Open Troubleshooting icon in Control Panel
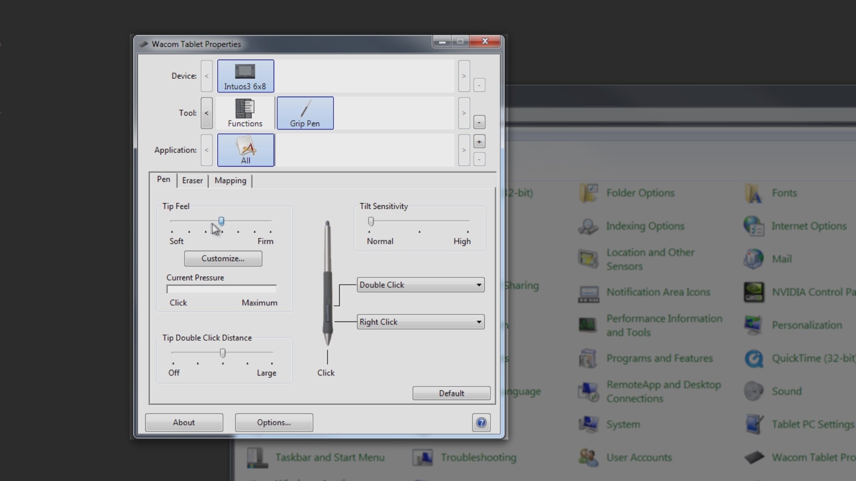Screen dimensions: 856x481 pyautogui.click(x=423, y=458)
